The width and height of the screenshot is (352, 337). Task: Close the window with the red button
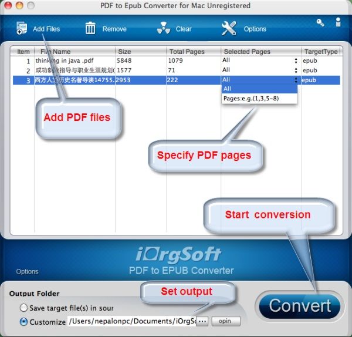pos(8,5)
